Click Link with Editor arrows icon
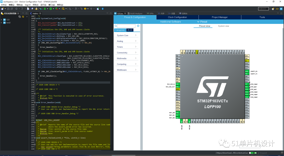 coord(23,17)
